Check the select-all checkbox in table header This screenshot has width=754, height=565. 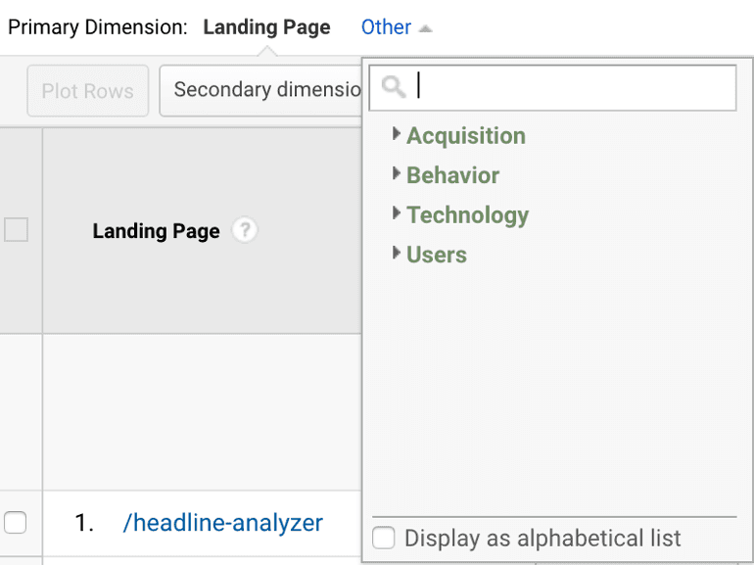click(x=16, y=230)
